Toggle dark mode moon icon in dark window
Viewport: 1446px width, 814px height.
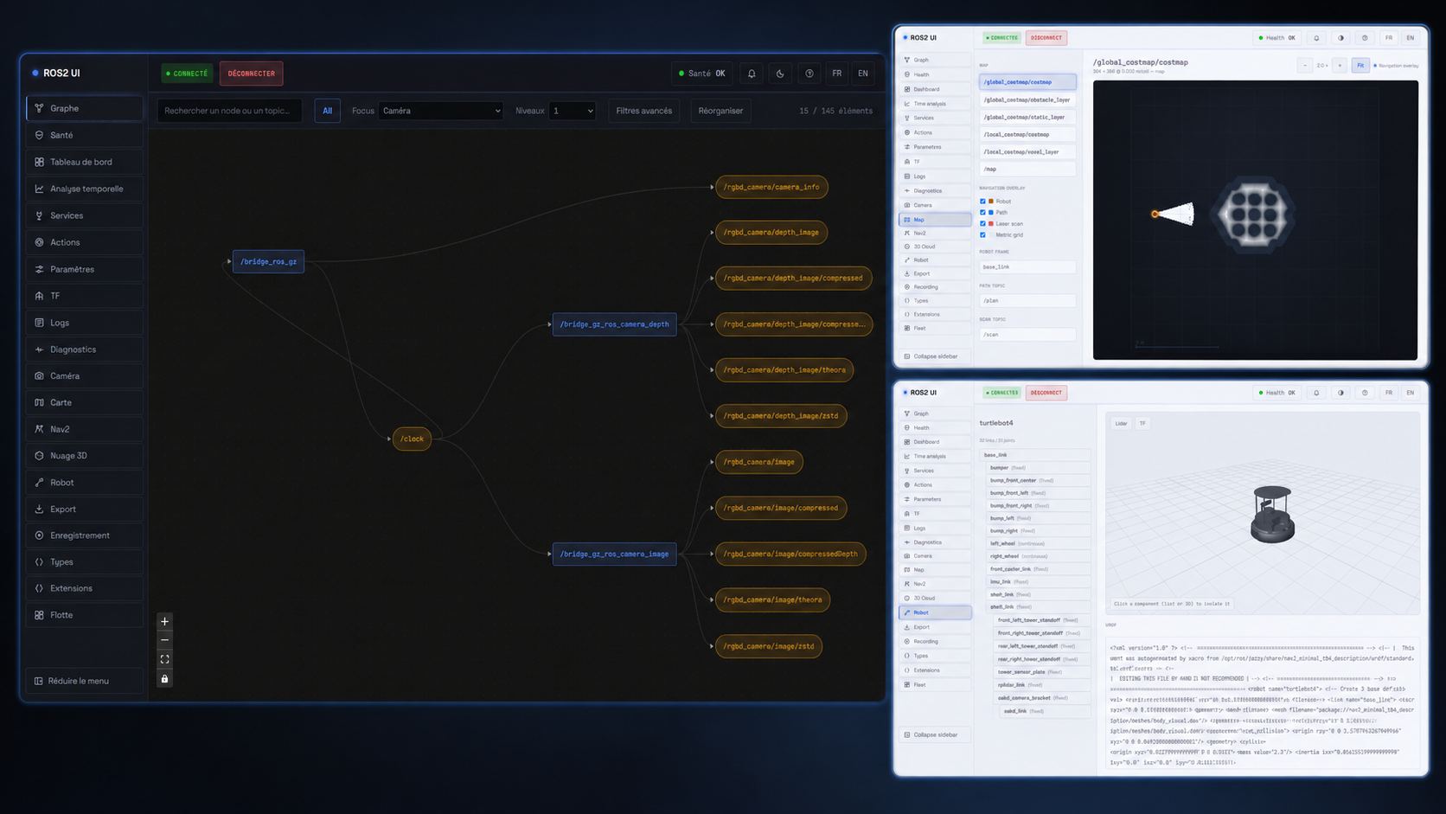pyautogui.click(x=780, y=74)
